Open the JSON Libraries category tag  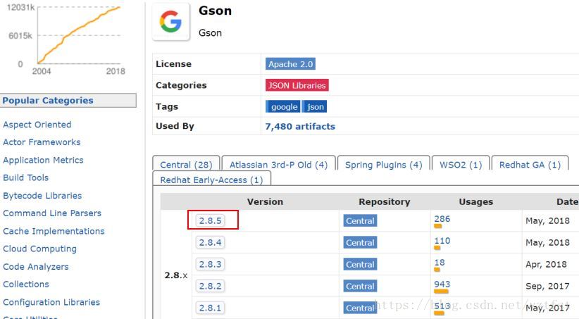coord(297,85)
